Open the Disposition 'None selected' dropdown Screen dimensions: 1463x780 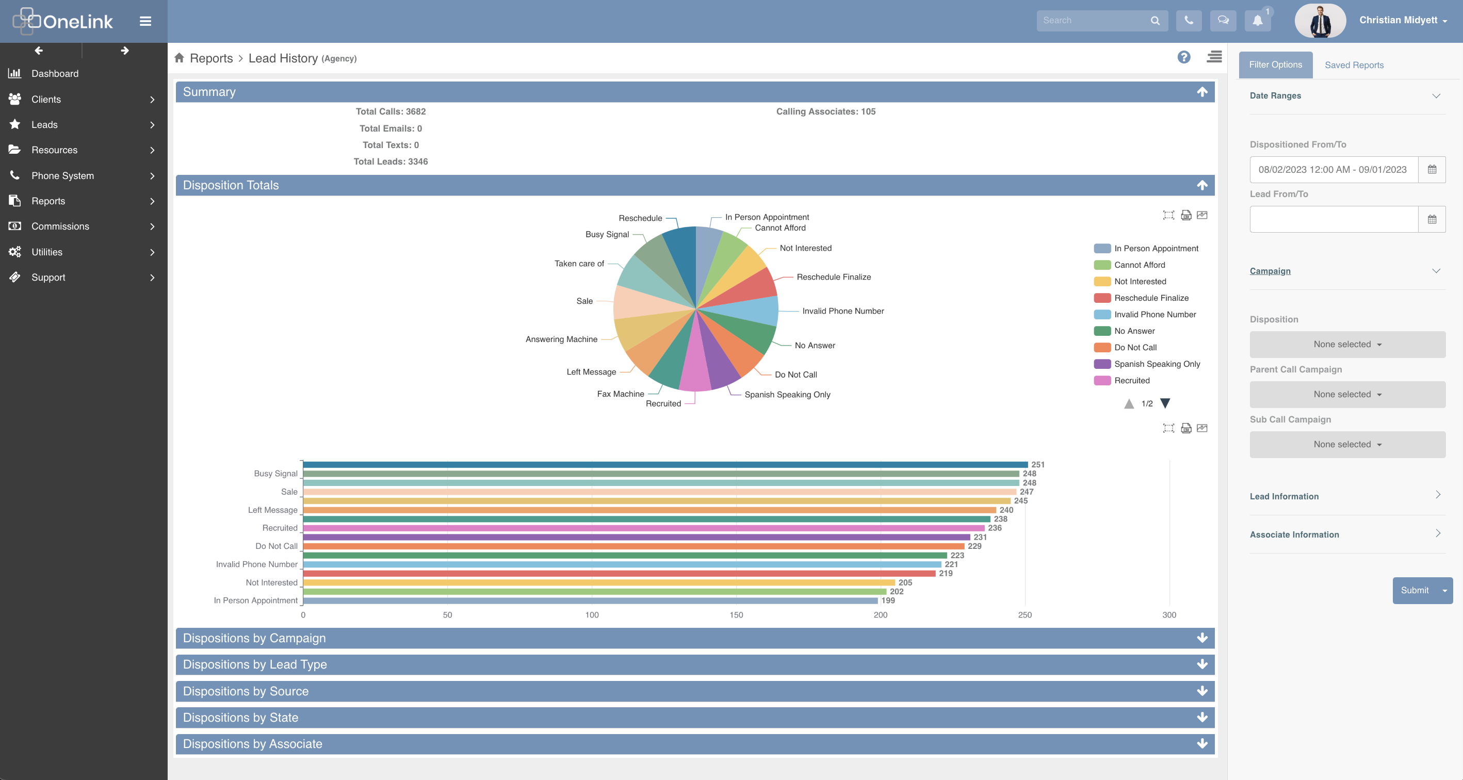(1347, 344)
